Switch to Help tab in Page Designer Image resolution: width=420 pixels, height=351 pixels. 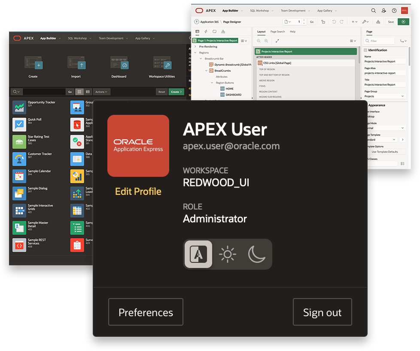pyautogui.click(x=292, y=32)
